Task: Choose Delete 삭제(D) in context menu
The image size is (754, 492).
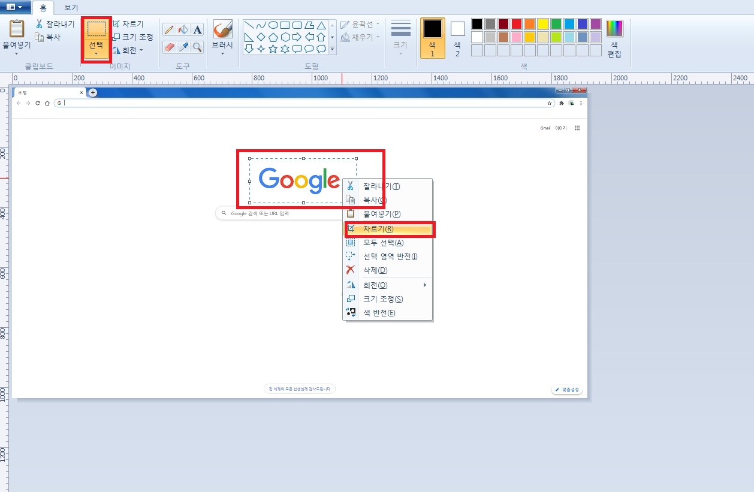Action: coord(388,270)
